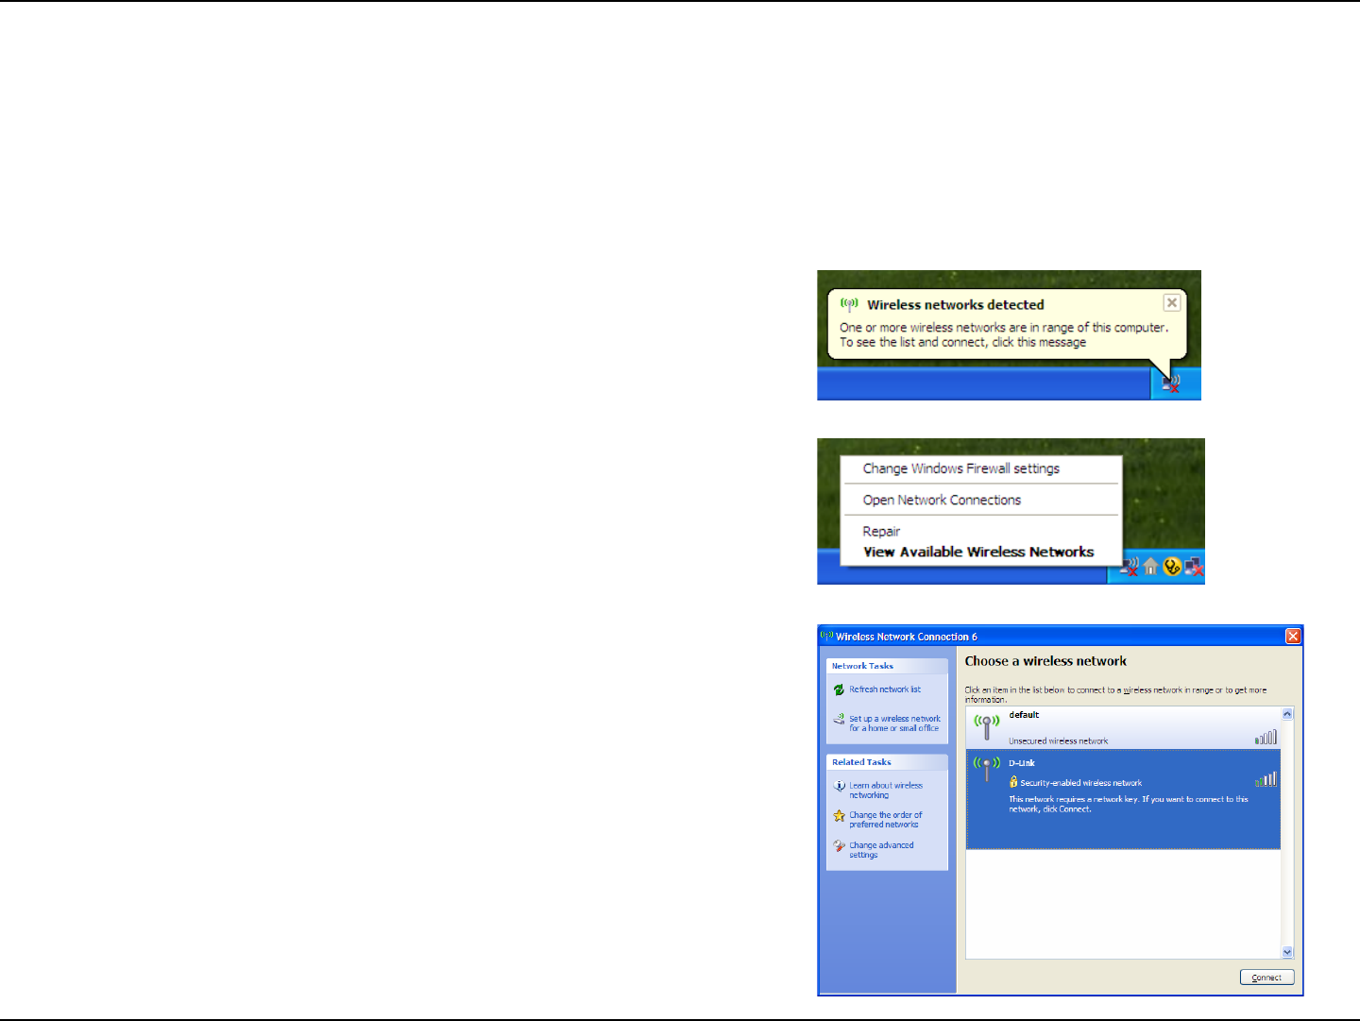Click the wireless tray icon with red X
The height and width of the screenshot is (1021, 1360).
(1171, 383)
